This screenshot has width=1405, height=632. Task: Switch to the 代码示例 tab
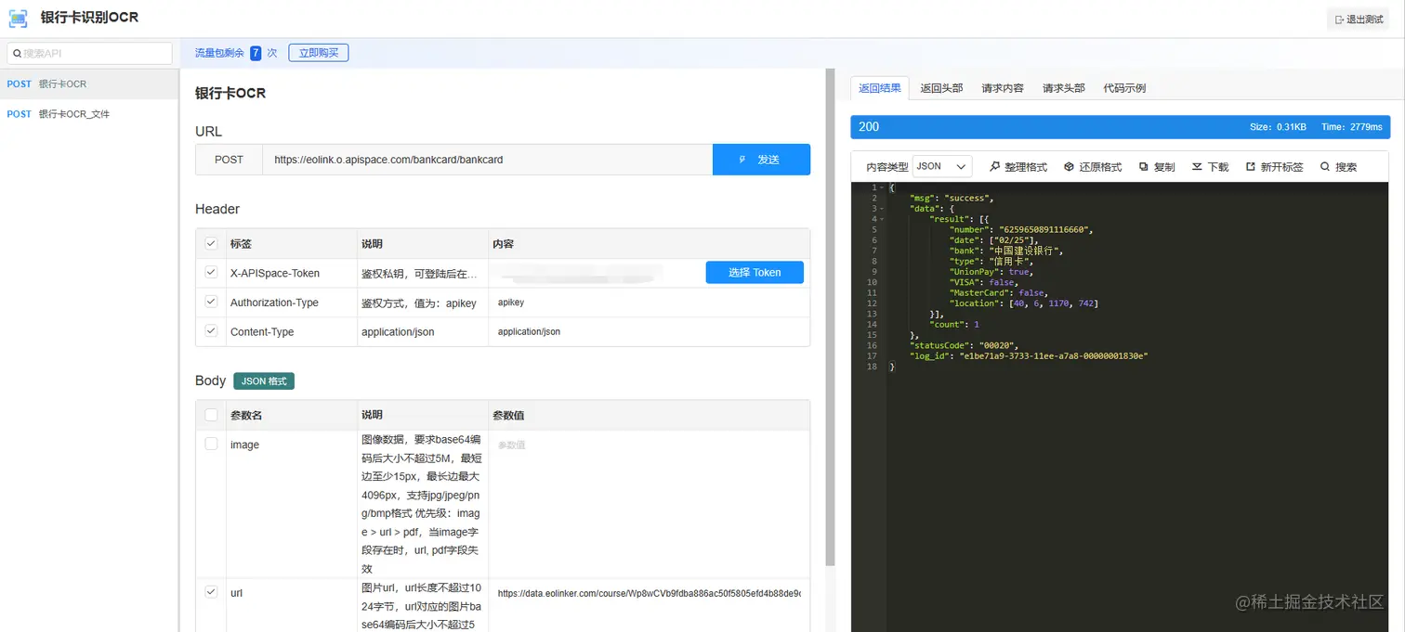(1124, 88)
